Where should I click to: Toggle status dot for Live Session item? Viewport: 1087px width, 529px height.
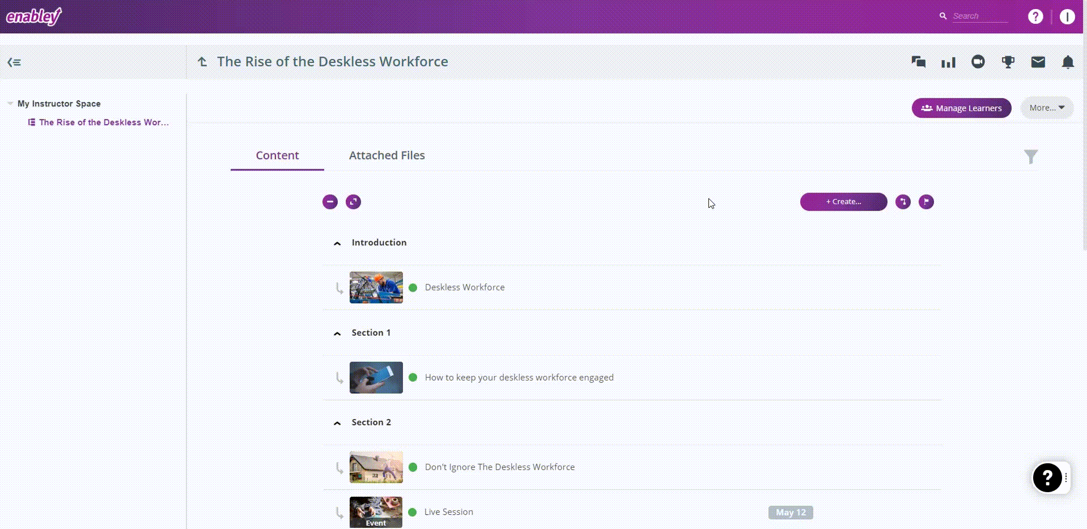413,512
